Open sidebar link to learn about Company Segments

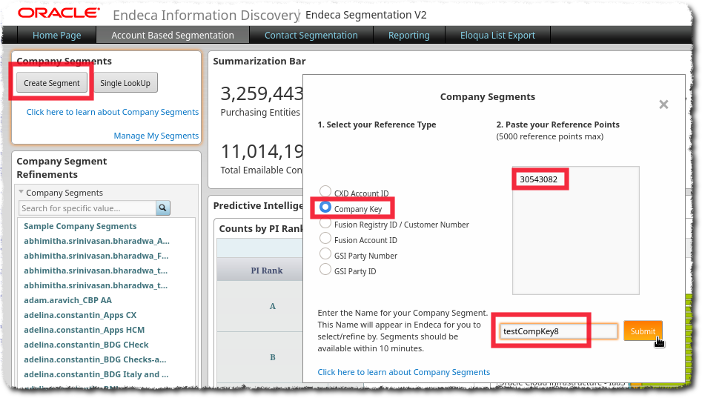pyautogui.click(x=113, y=112)
